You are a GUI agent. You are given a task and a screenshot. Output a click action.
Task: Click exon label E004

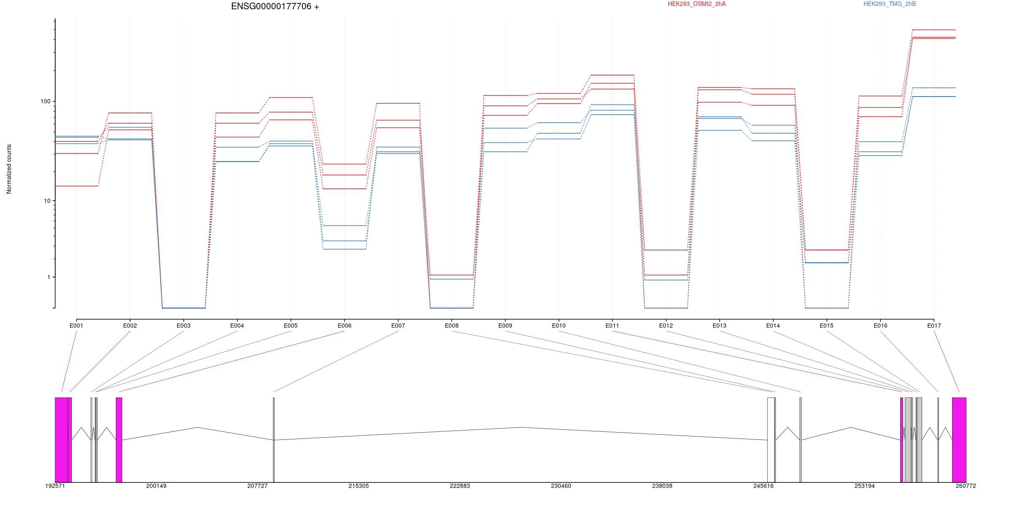pyautogui.click(x=237, y=326)
